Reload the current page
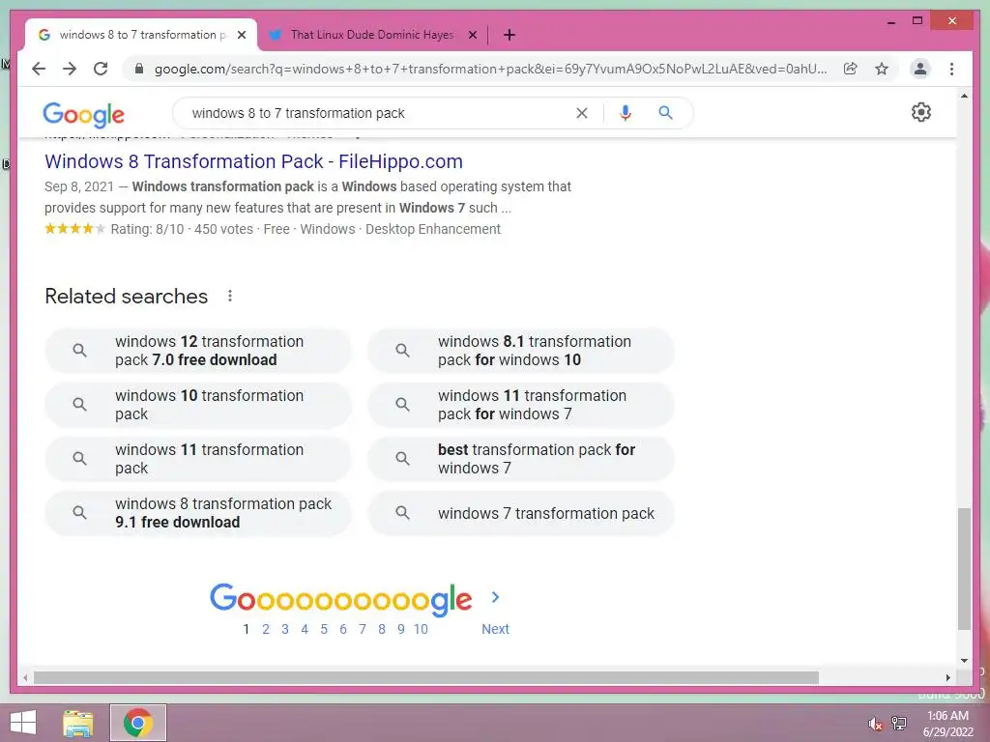 [x=101, y=69]
